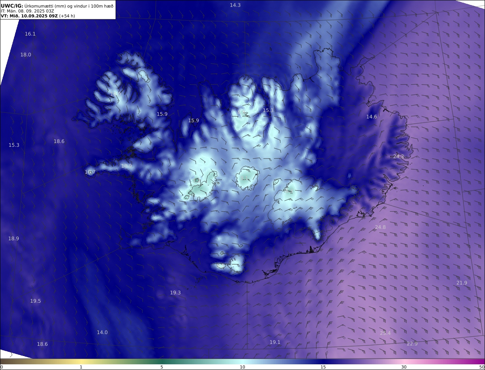Pick the 14.6 value label
Screen dimensions: 485x370
[x=372, y=117]
